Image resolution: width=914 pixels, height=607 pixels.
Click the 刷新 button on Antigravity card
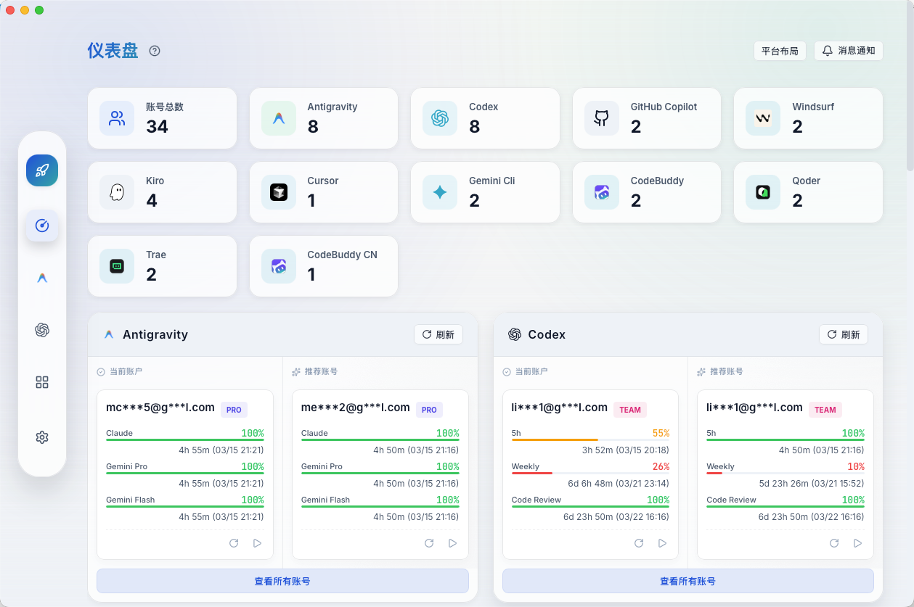[x=438, y=334]
